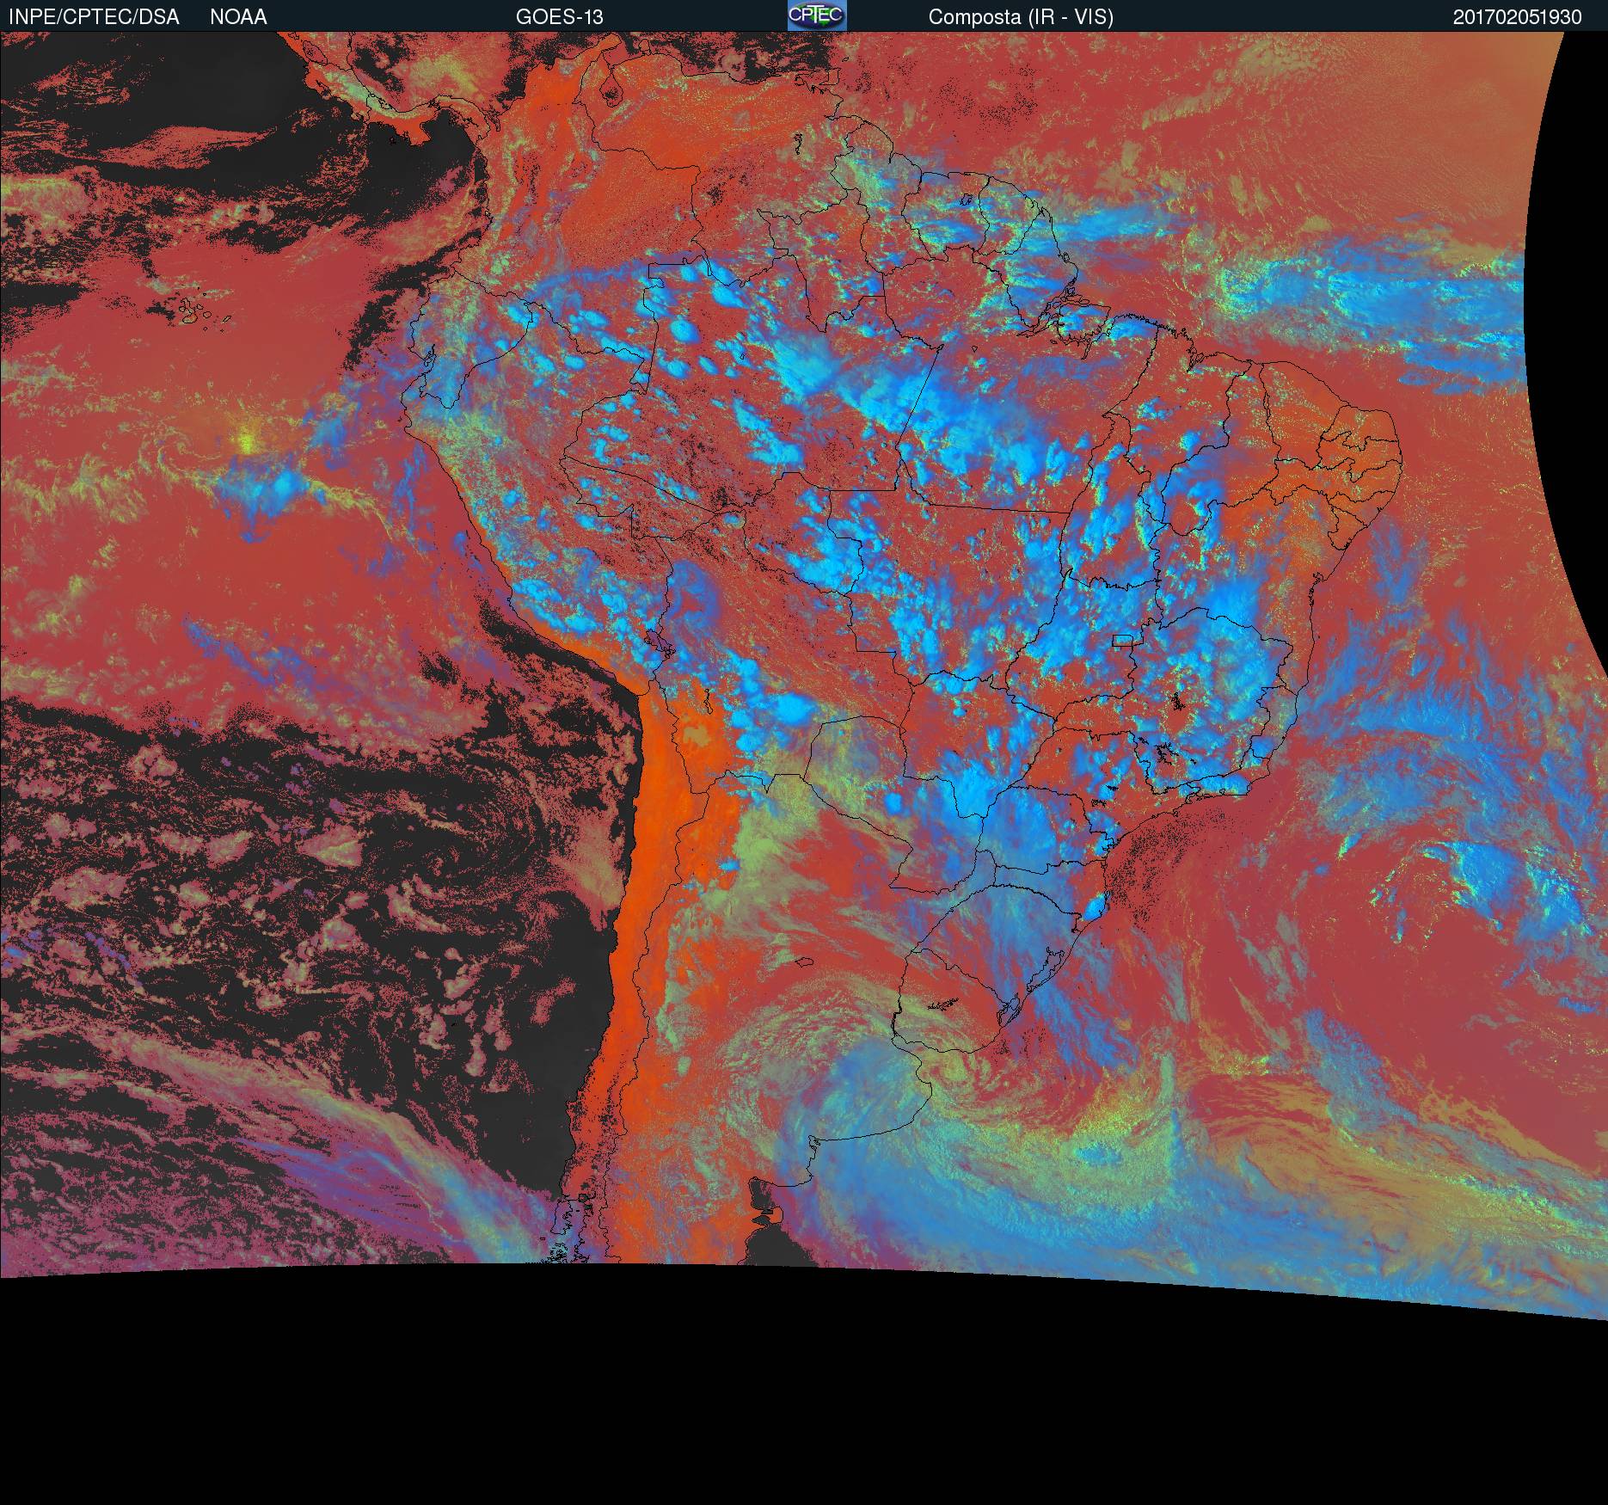Select the GOES-13 satellite label
This screenshot has height=1505, width=1608.
tap(559, 17)
